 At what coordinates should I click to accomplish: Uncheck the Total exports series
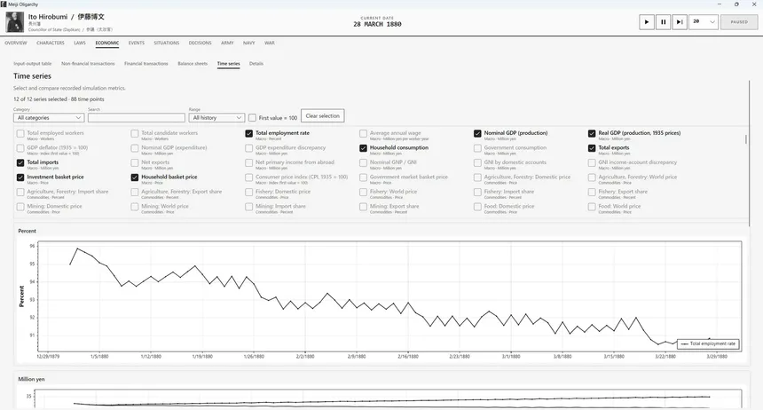tap(592, 148)
